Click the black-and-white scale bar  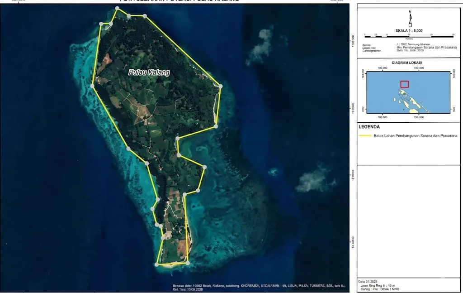click(409, 36)
